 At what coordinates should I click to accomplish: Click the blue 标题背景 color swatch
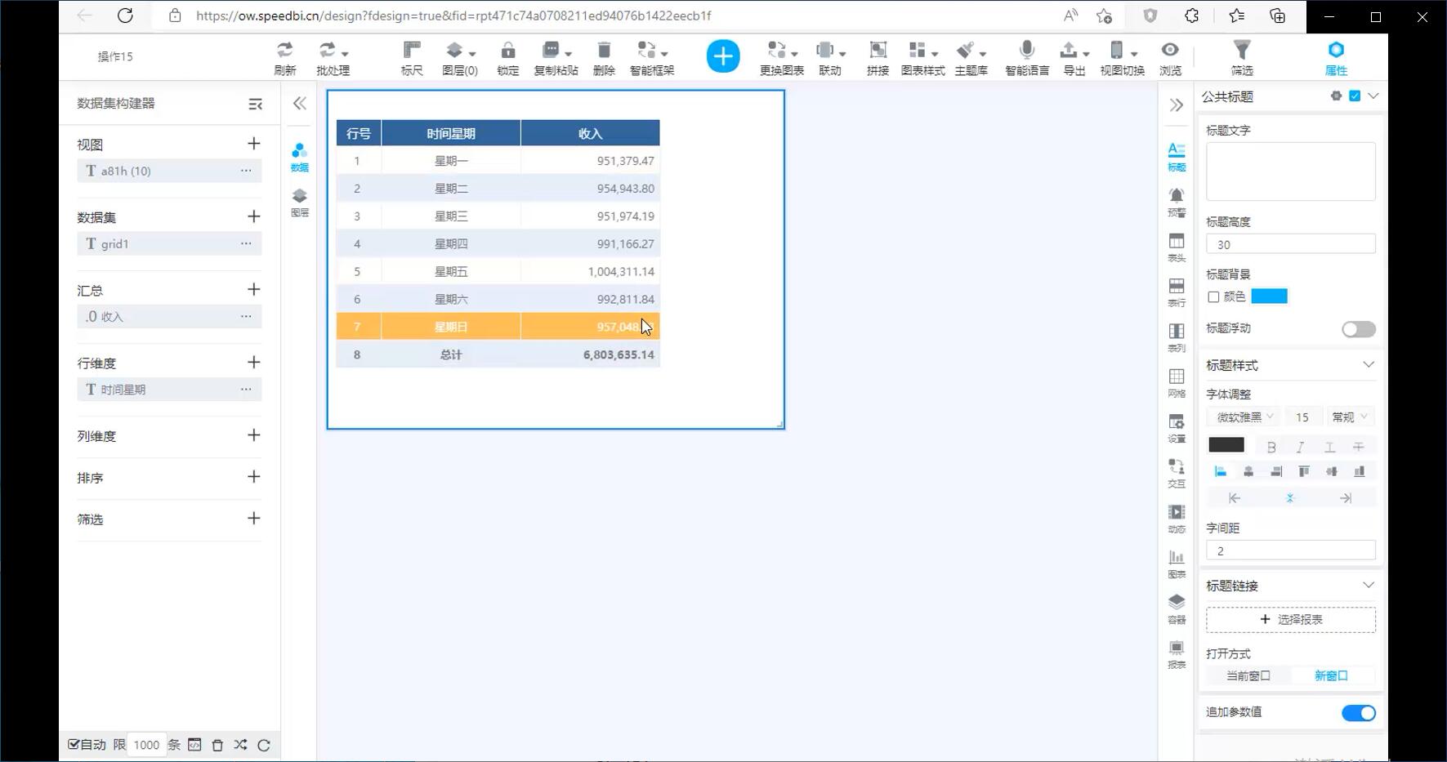tap(1269, 296)
